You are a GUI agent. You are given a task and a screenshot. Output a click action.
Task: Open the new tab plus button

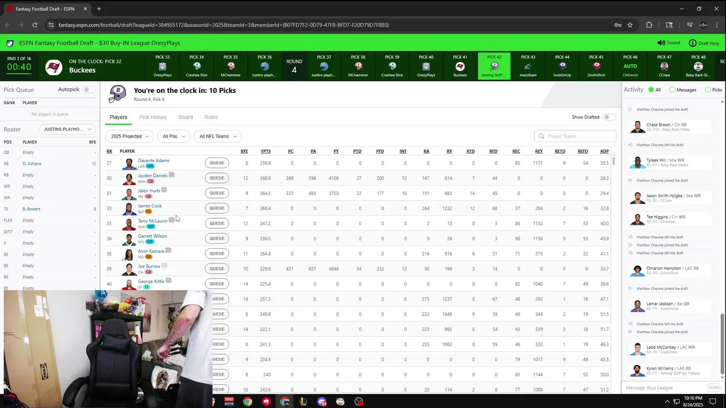[99, 9]
